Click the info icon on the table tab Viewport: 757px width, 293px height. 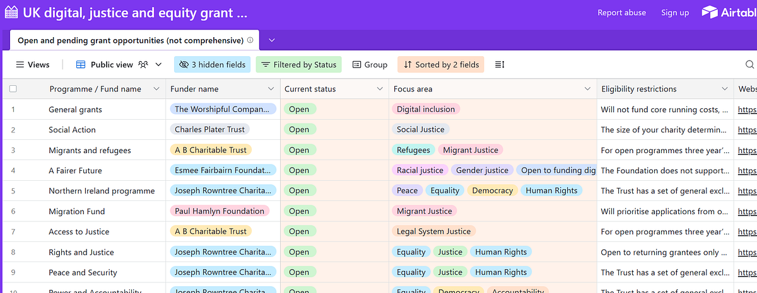point(250,40)
